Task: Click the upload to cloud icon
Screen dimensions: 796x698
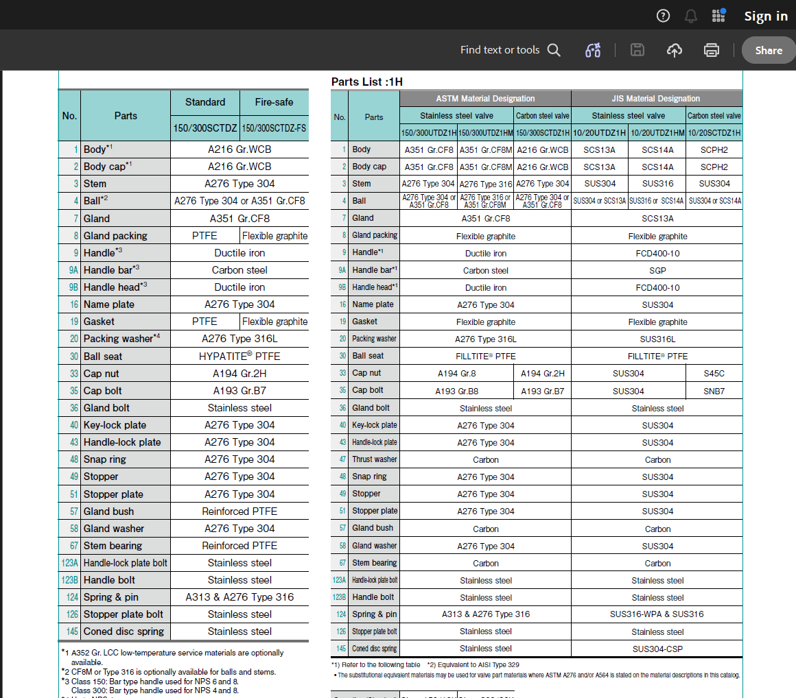Action: coord(674,50)
